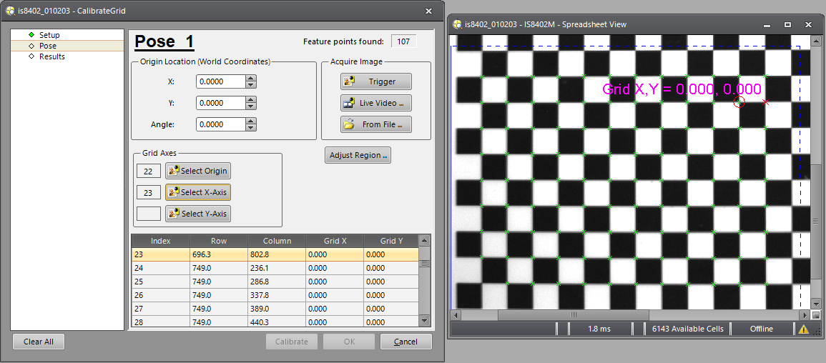Load image using From File button
Viewport: 826px width, 363px height.
pyautogui.click(x=376, y=124)
